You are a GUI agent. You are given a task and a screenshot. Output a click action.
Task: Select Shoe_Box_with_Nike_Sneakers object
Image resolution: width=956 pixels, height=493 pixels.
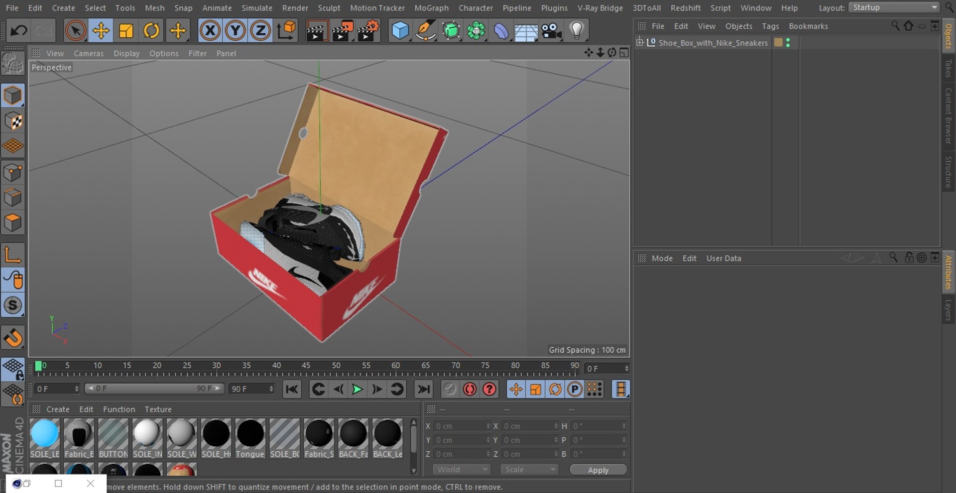tap(713, 43)
